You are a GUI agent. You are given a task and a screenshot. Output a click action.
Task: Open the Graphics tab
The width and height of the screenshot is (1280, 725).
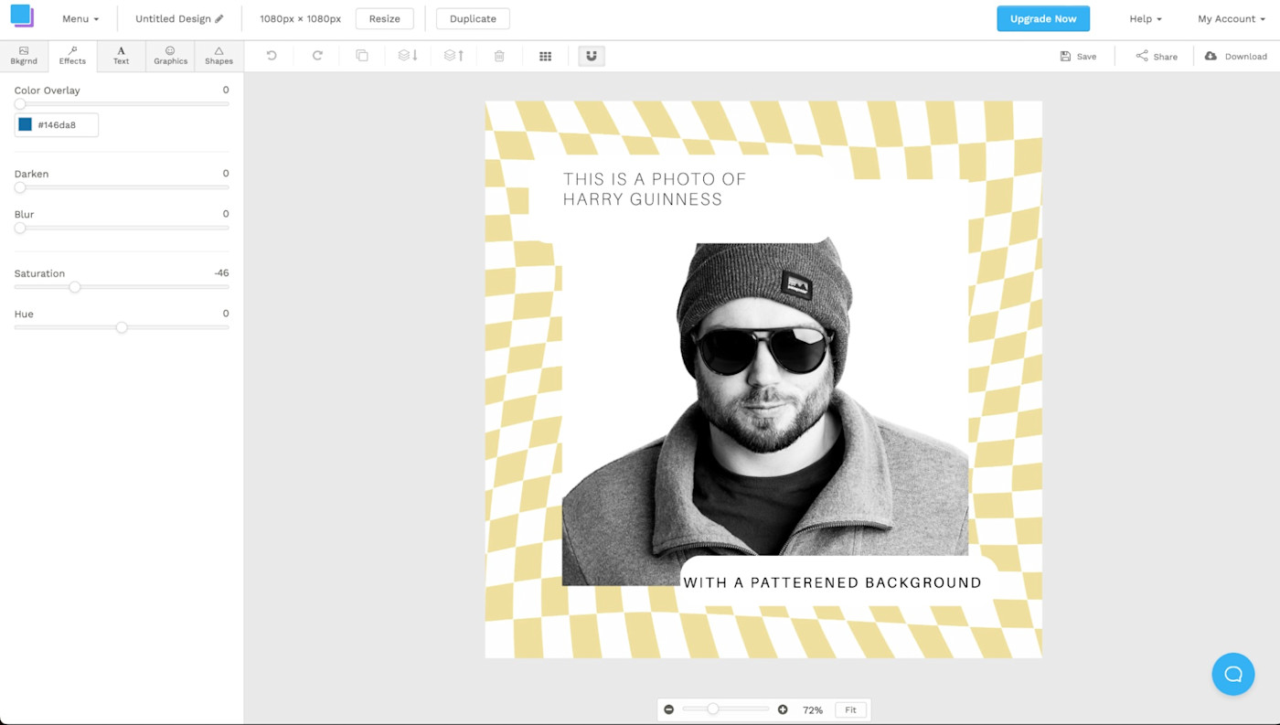tap(170, 56)
